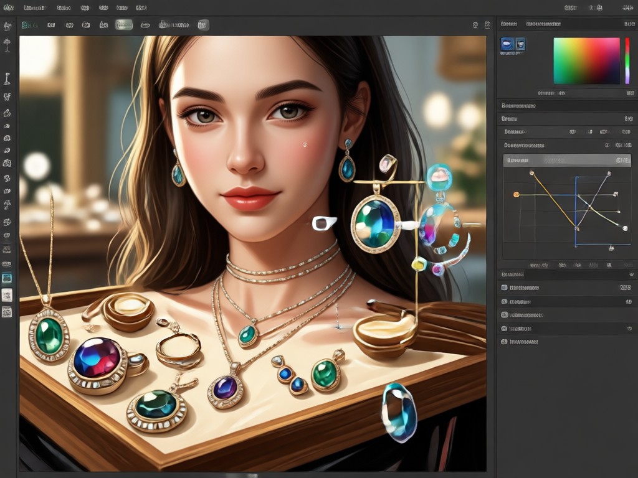Select the orange point on the curves graph
This screenshot has width=638, height=478.
517,195
